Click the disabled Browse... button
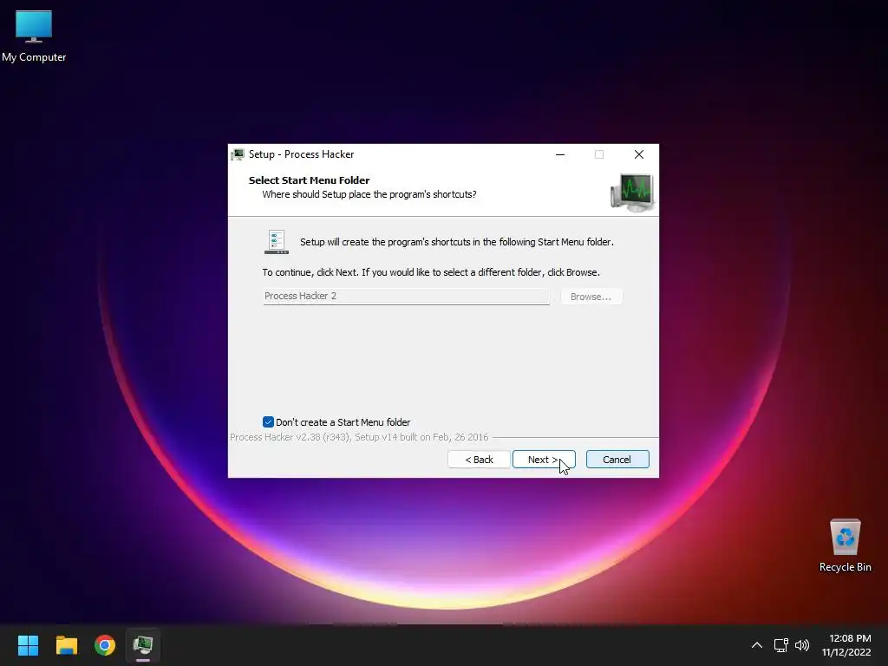The width and height of the screenshot is (888, 666). pos(591,297)
